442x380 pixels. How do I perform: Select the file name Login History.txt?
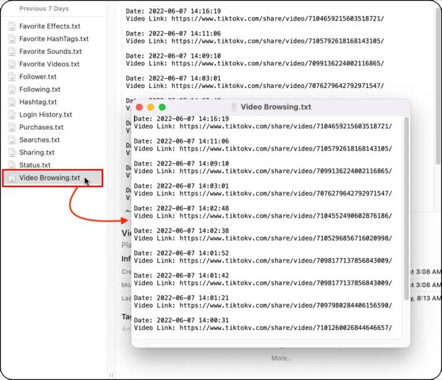(45, 115)
